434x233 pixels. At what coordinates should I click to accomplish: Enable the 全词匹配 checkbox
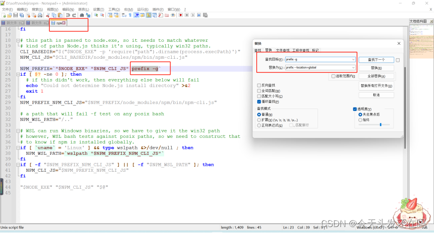259,91
